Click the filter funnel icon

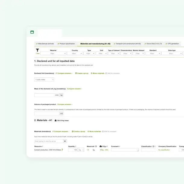pos(37,50)
